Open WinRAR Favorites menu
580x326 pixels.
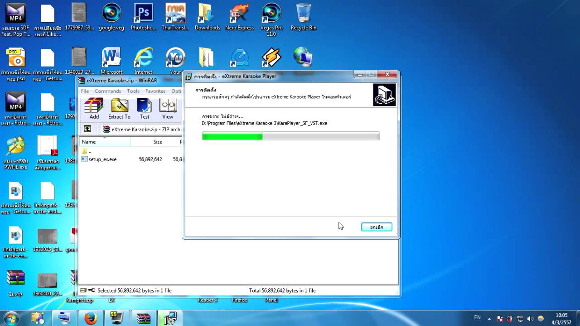(155, 91)
